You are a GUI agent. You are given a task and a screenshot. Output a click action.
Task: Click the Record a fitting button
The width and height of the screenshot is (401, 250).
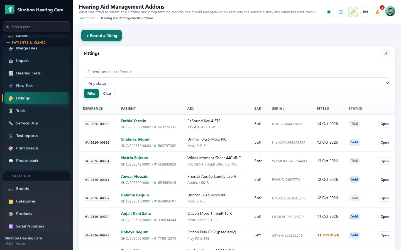tap(101, 36)
